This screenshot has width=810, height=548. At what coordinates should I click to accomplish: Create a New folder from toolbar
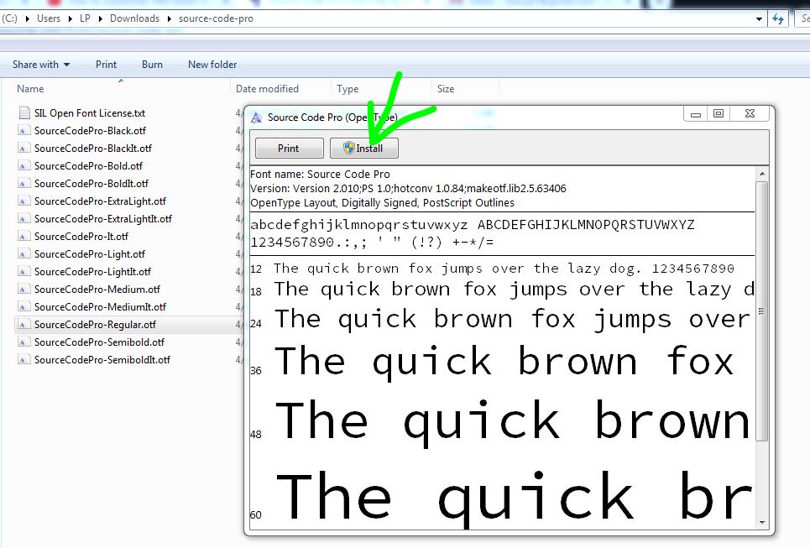tap(212, 65)
